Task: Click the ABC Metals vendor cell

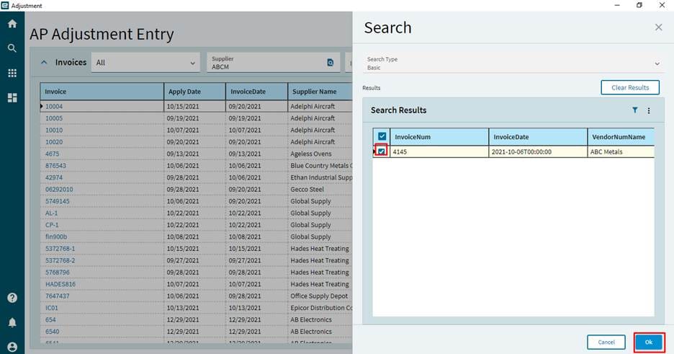Action: coord(621,152)
